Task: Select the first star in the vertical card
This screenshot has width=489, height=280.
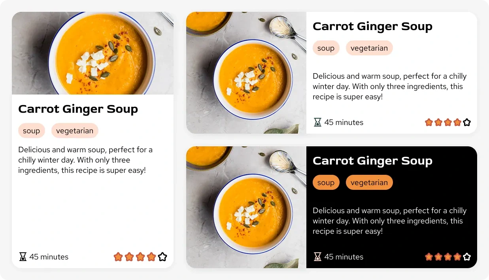Action: tap(118, 257)
